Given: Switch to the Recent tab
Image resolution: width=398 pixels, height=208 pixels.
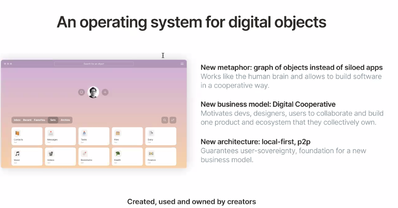Looking at the screenshot, I should (27, 120).
